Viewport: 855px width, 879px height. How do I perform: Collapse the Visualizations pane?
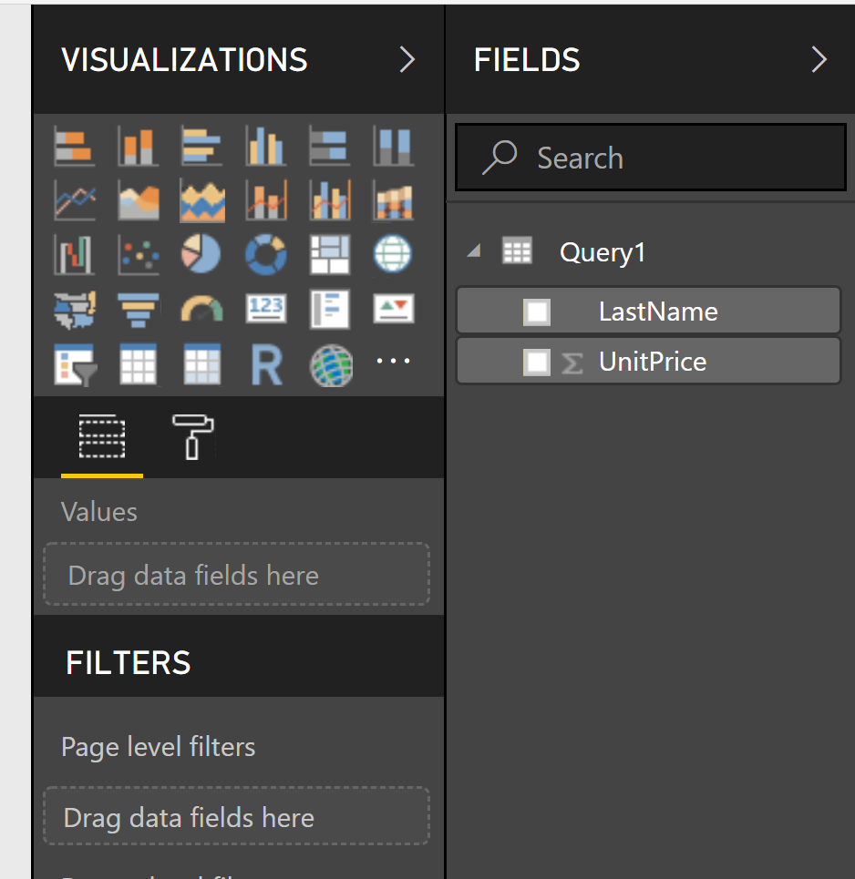(x=407, y=59)
